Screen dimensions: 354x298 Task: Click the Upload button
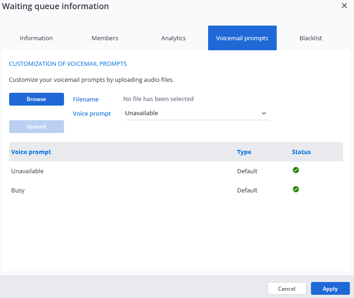point(37,127)
